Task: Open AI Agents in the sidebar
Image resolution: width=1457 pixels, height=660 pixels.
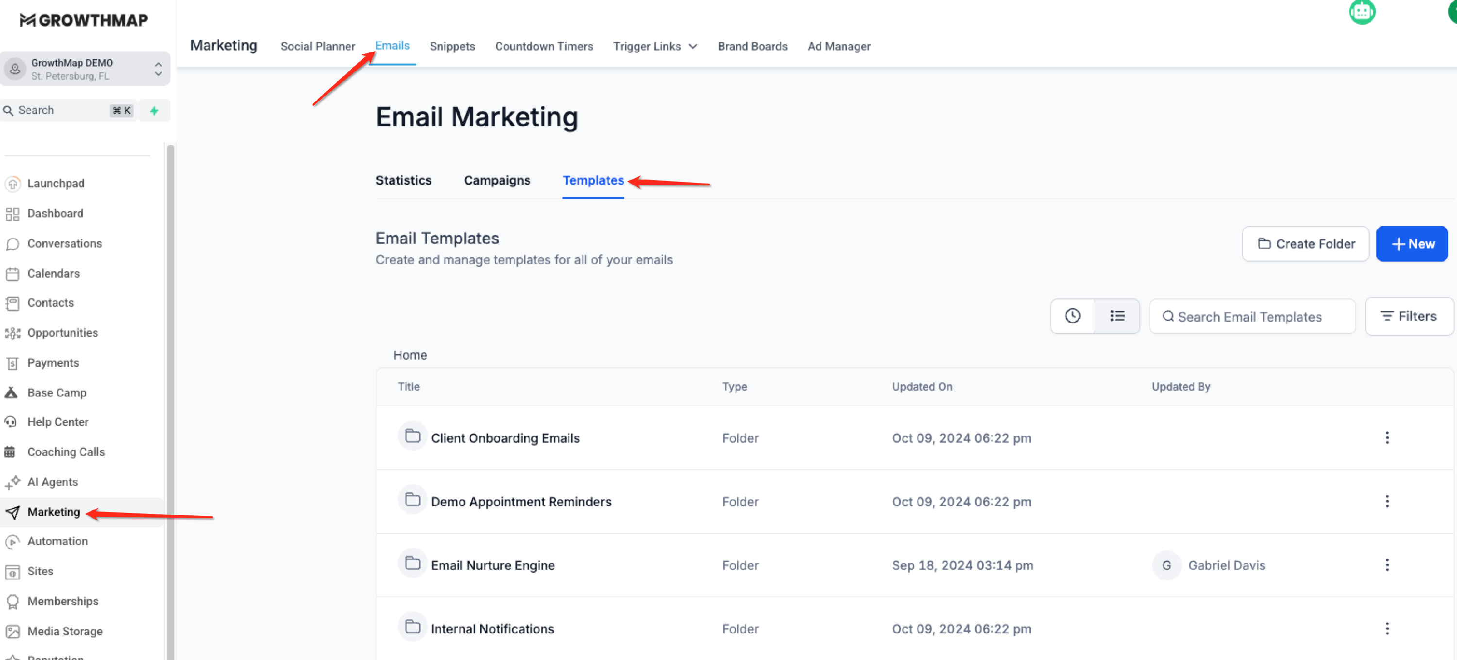Action: 52,482
